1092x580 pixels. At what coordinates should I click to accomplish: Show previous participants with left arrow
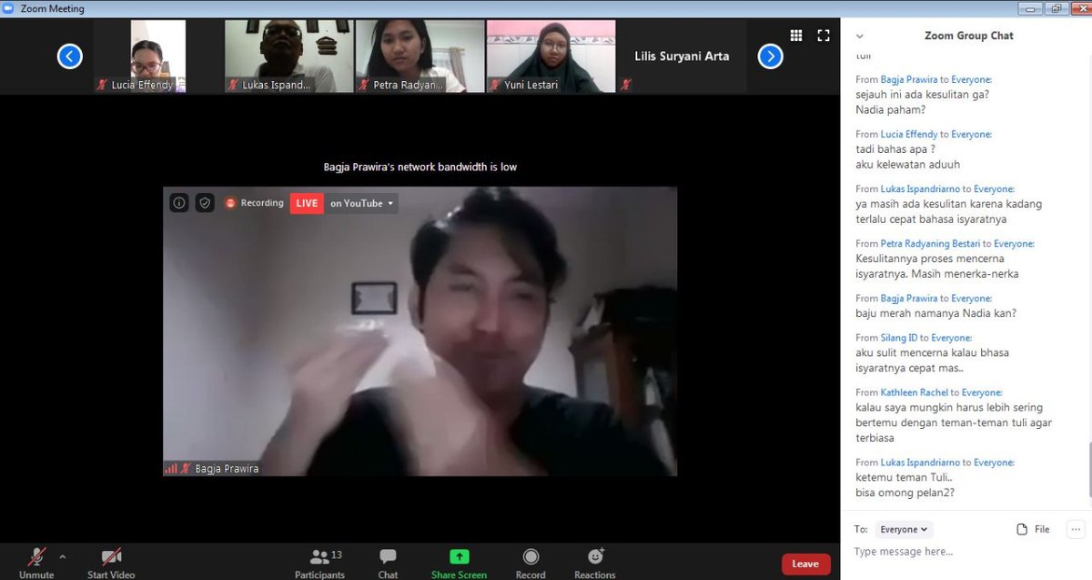[x=70, y=56]
